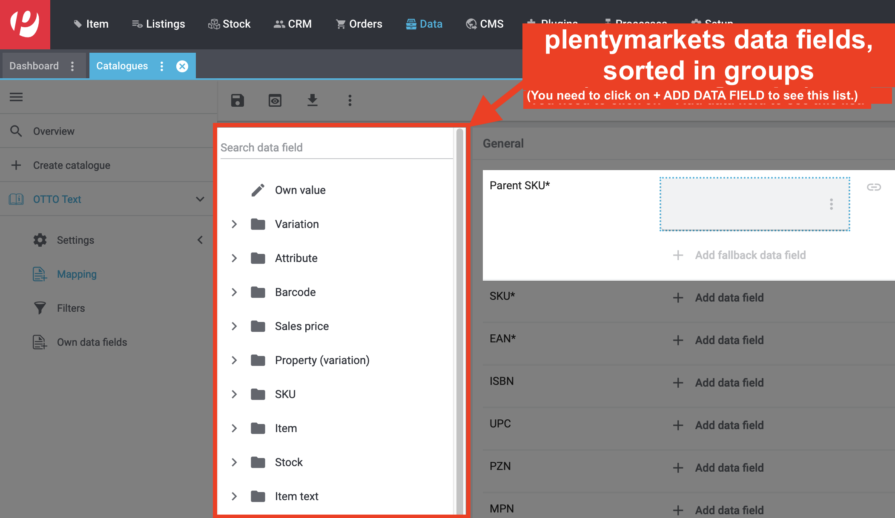Collapse the Settings section chevron

(200, 240)
